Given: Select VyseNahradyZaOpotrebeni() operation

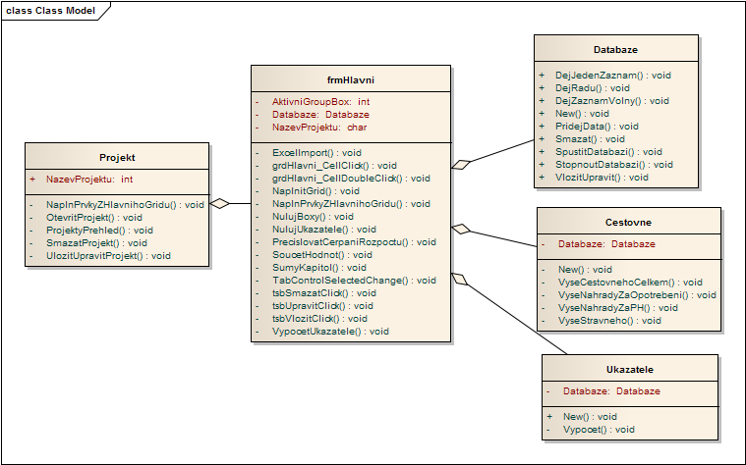Looking at the screenshot, I should point(637,295).
